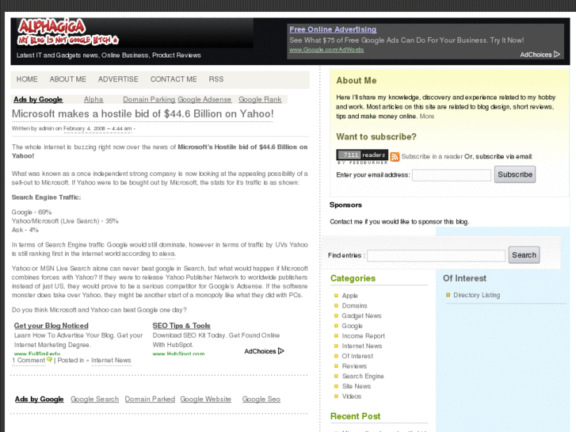Click the bottom Ads by Google label
Screen dimensions: 576x432
click(40, 400)
